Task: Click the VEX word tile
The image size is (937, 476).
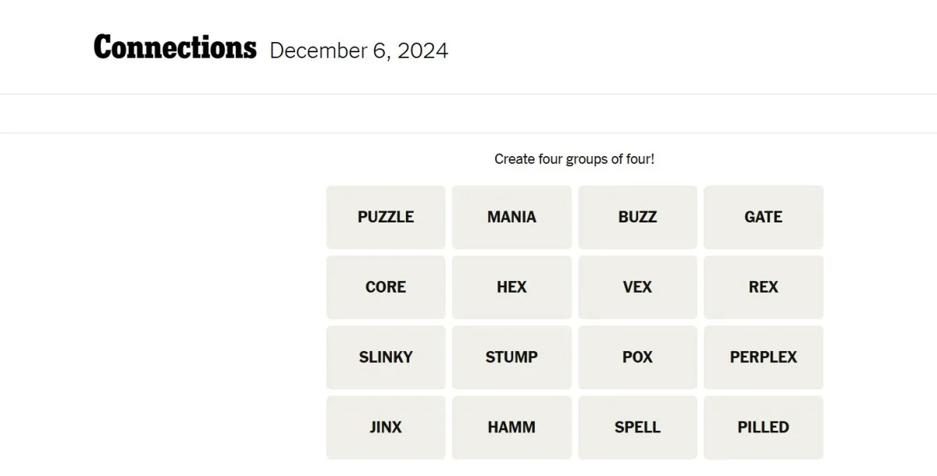Action: click(x=637, y=287)
